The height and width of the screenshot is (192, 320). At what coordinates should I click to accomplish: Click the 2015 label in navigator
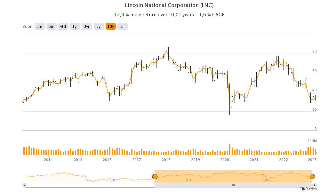click(189, 180)
